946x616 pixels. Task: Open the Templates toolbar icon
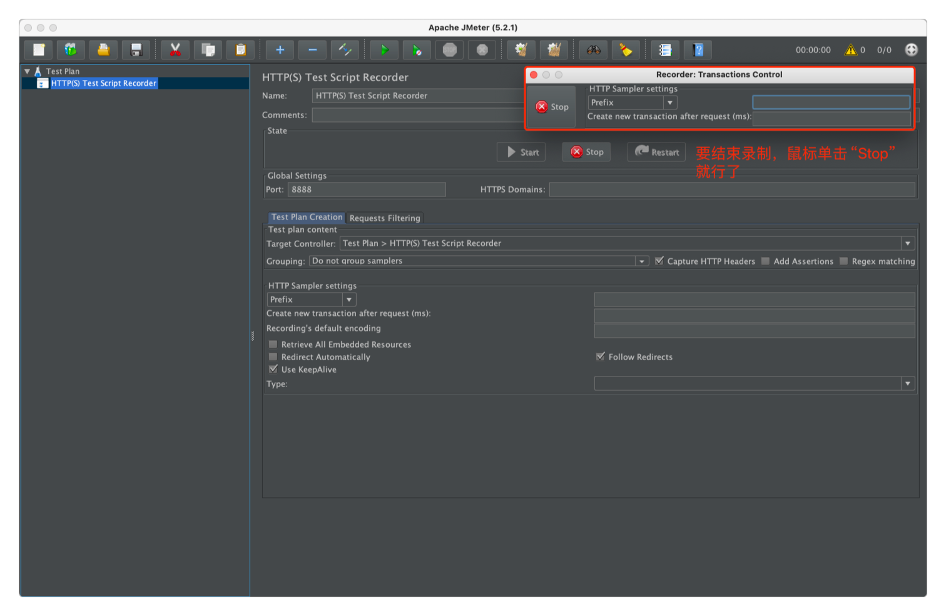click(71, 49)
